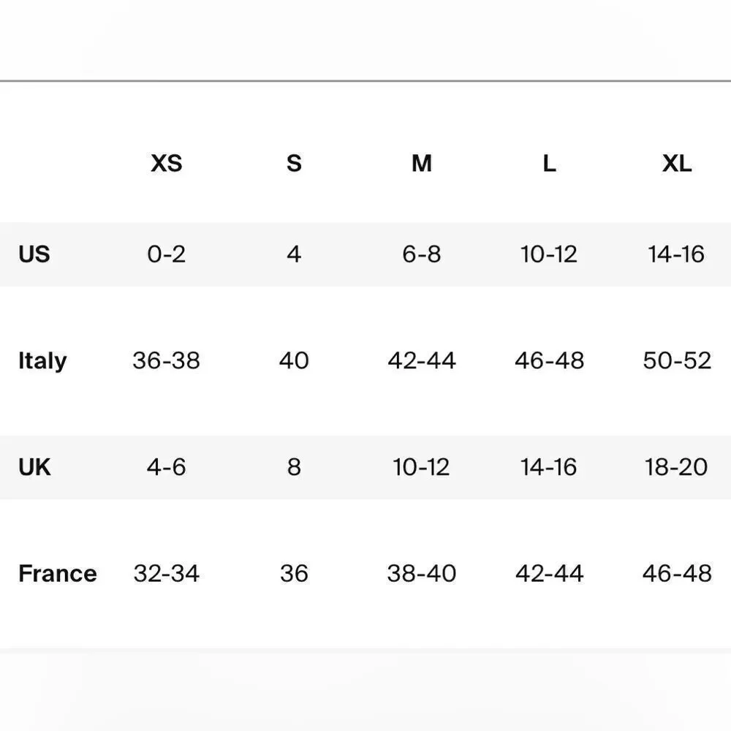Click the M size column header
731x731 pixels.
pos(422,163)
